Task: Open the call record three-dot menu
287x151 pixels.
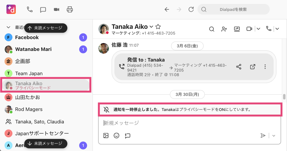Action: (x=265, y=67)
